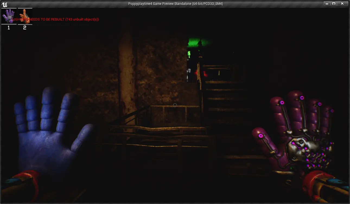Image resolution: width=350 pixels, height=204 pixels.
Task: Maximize the game preview window
Action: (334, 4)
